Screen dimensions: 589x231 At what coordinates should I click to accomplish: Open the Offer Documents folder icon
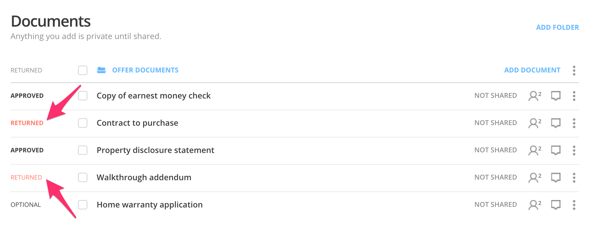coord(101,70)
